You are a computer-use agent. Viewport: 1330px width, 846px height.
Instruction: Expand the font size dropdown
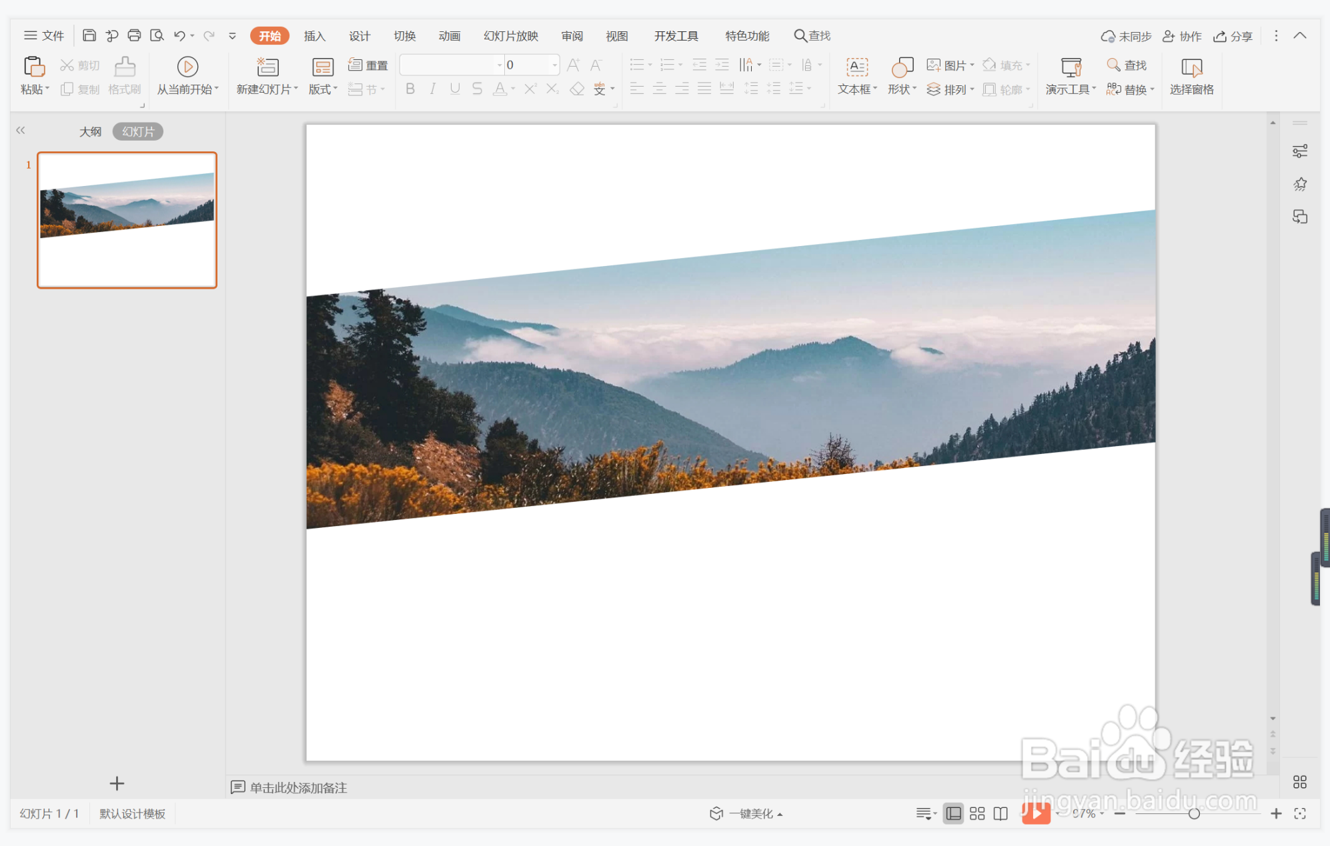pyautogui.click(x=555, y=65)
